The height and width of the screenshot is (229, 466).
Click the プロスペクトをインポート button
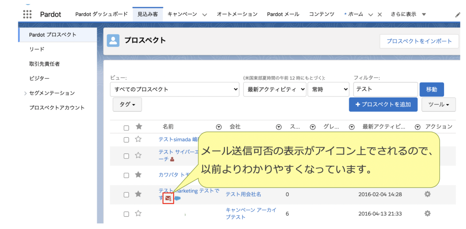(419, 41)
